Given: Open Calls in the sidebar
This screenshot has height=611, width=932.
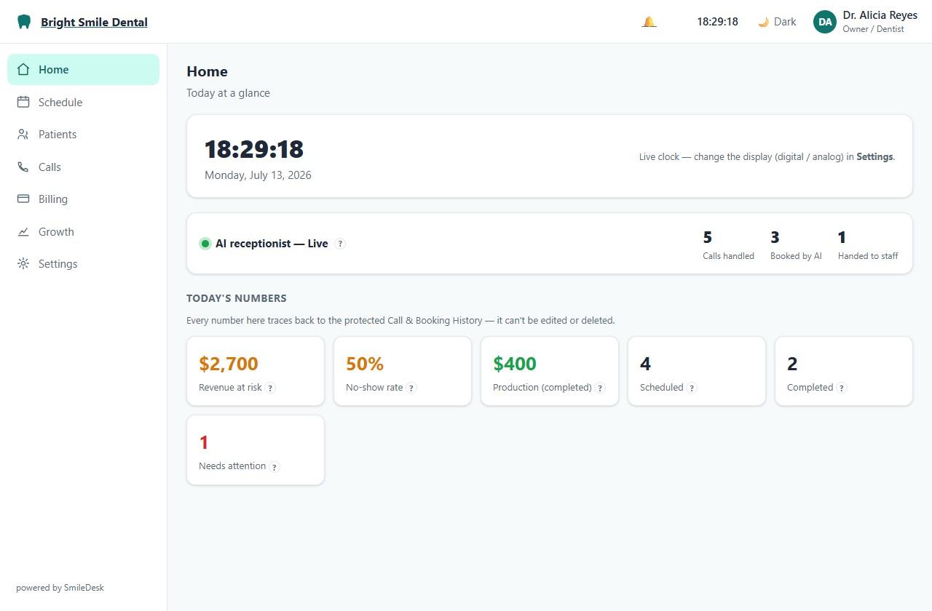Looking at the screenshot, I should click(83, 167).
